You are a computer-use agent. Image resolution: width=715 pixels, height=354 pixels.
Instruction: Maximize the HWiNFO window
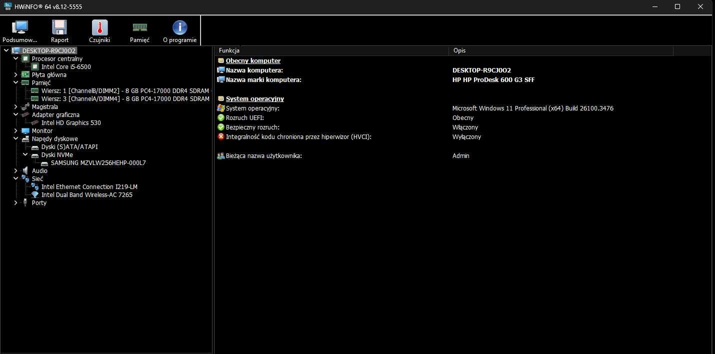pyautogui.click(x=677, y=6)
